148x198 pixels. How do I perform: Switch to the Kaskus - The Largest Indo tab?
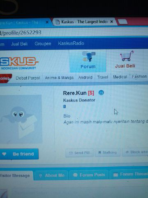(84, 22)
